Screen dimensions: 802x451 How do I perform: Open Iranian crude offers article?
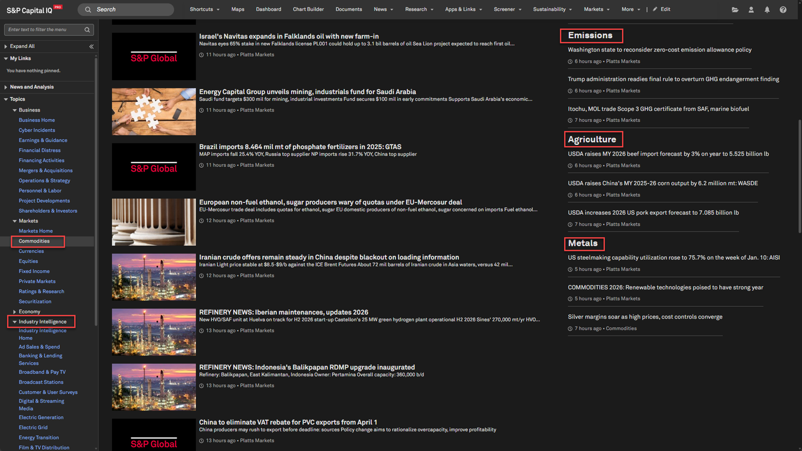[x=329, y=257]
